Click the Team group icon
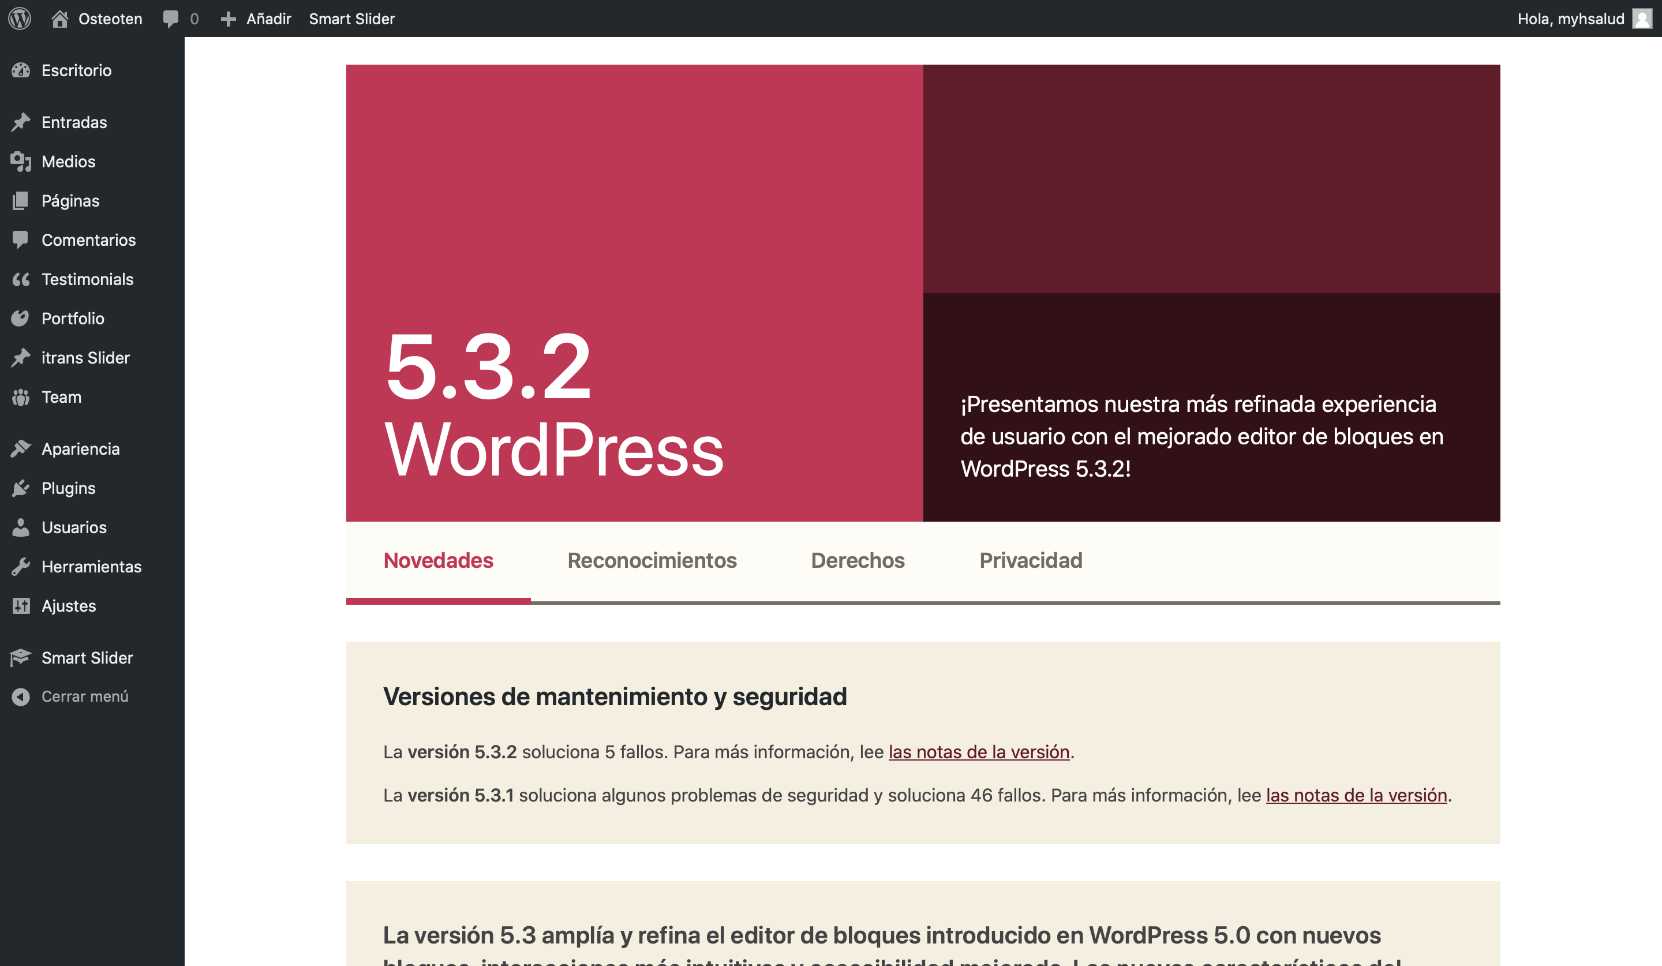 point(21,397)
